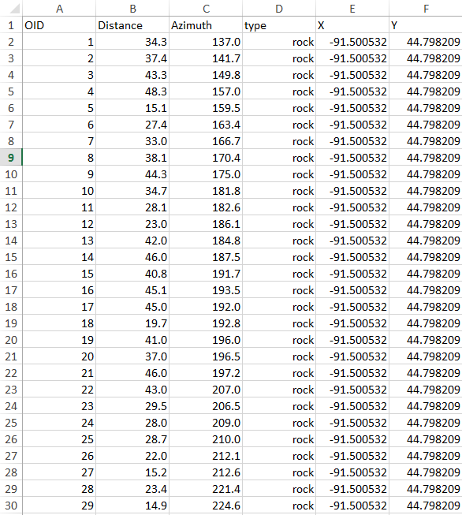Select Azimuth cell 207.0

[206, 390]
